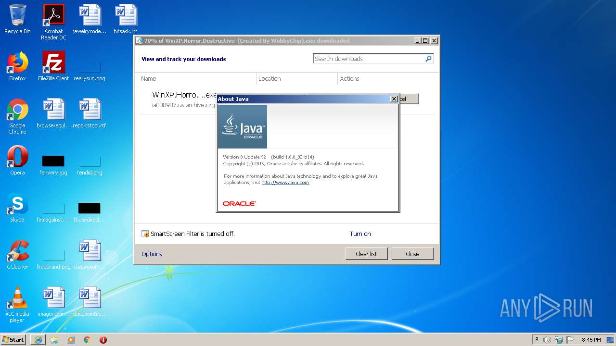Viewport: 616px width, 346px height.
Task: Launch Firefox from the desktop
Action: click(x=17, y=66)
